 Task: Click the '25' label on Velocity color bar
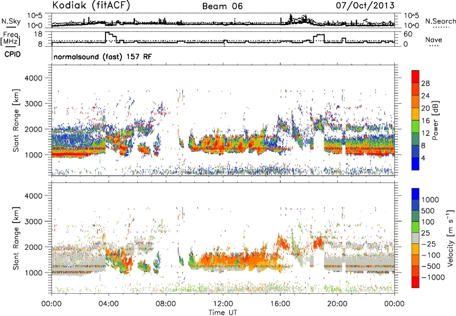[425, 233]
